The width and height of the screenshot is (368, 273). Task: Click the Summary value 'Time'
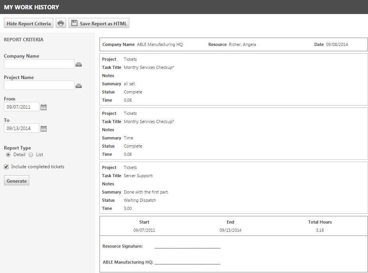click(x=129, y=138)
